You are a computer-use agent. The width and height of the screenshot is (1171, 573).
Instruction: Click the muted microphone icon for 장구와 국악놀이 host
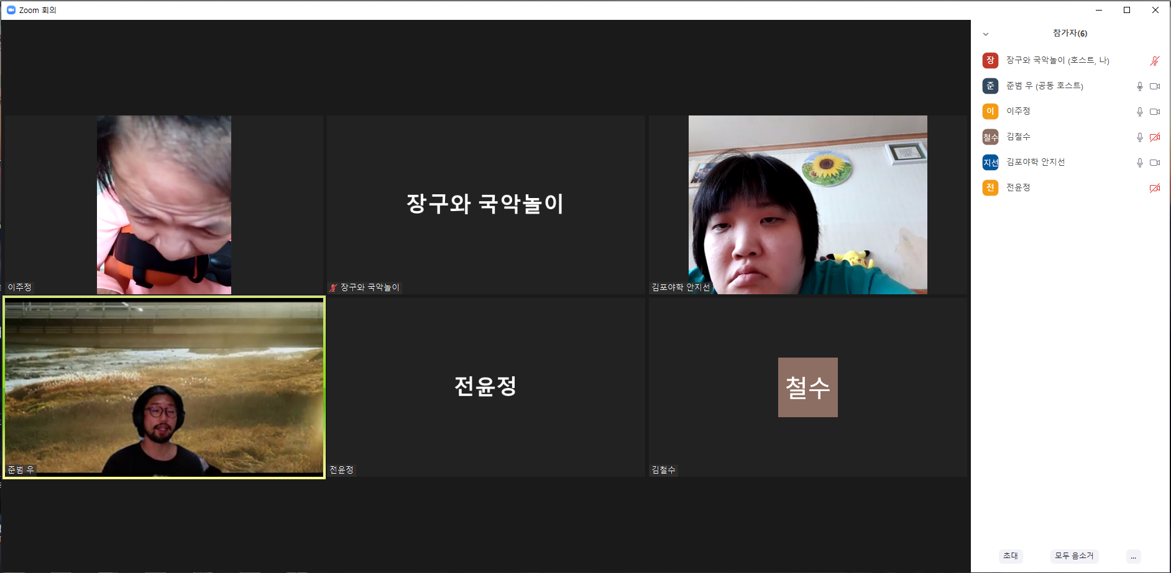pos(1154,61)
